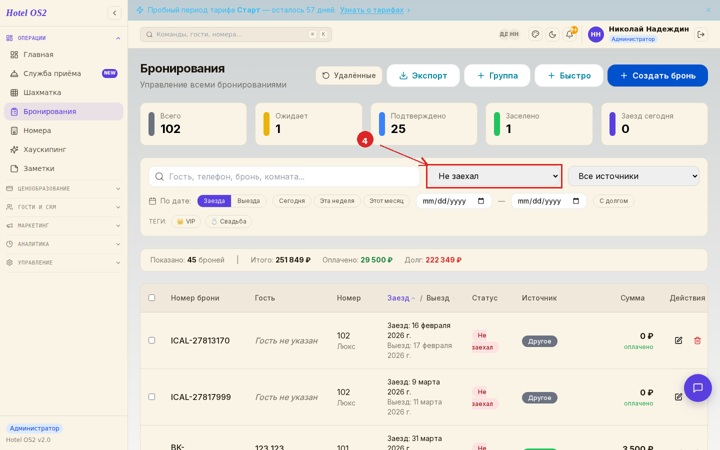Click the guest, phone, booking search field

point(284,176)
